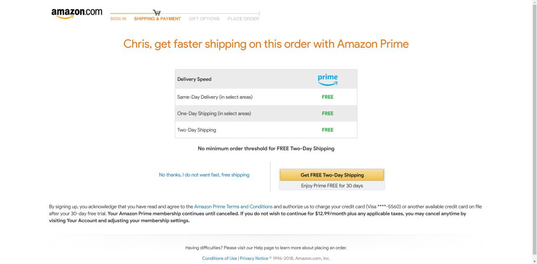Open the Conditions of Use link
The width and height of the screenshot is (537, 264).
219,259
